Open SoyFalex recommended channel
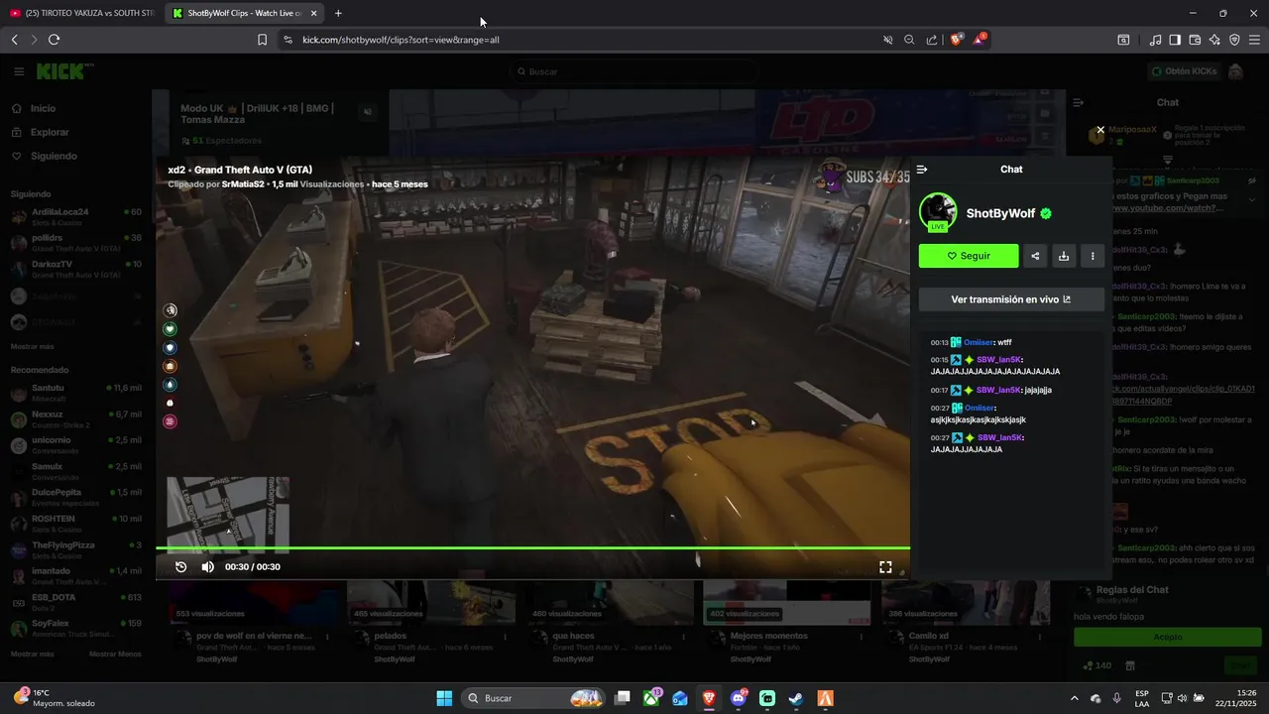 [x=75, y=628]
